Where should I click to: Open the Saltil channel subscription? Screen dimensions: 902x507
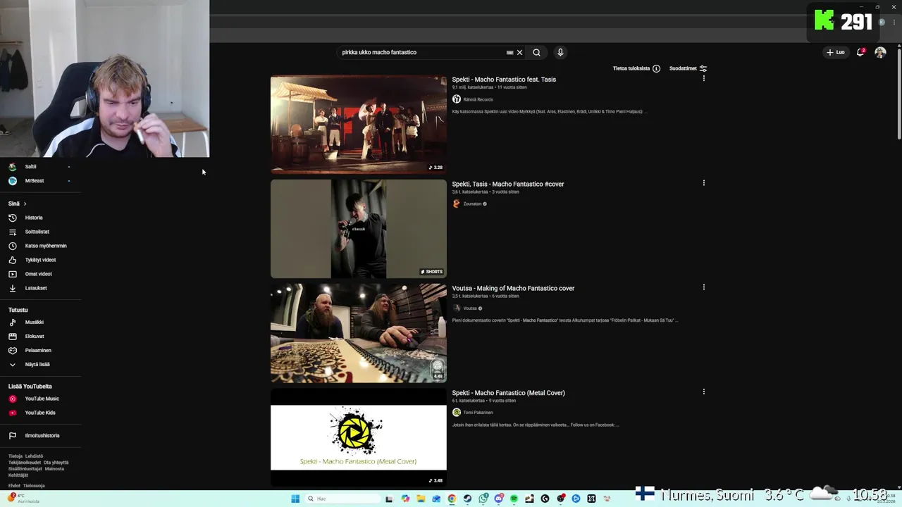coord(30,167)
